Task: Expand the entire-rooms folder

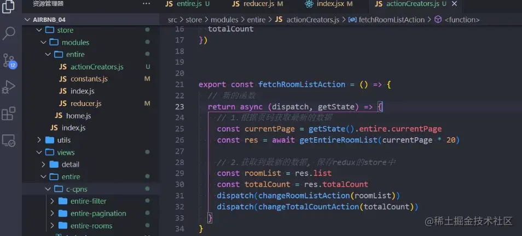Action: (53, 226)
